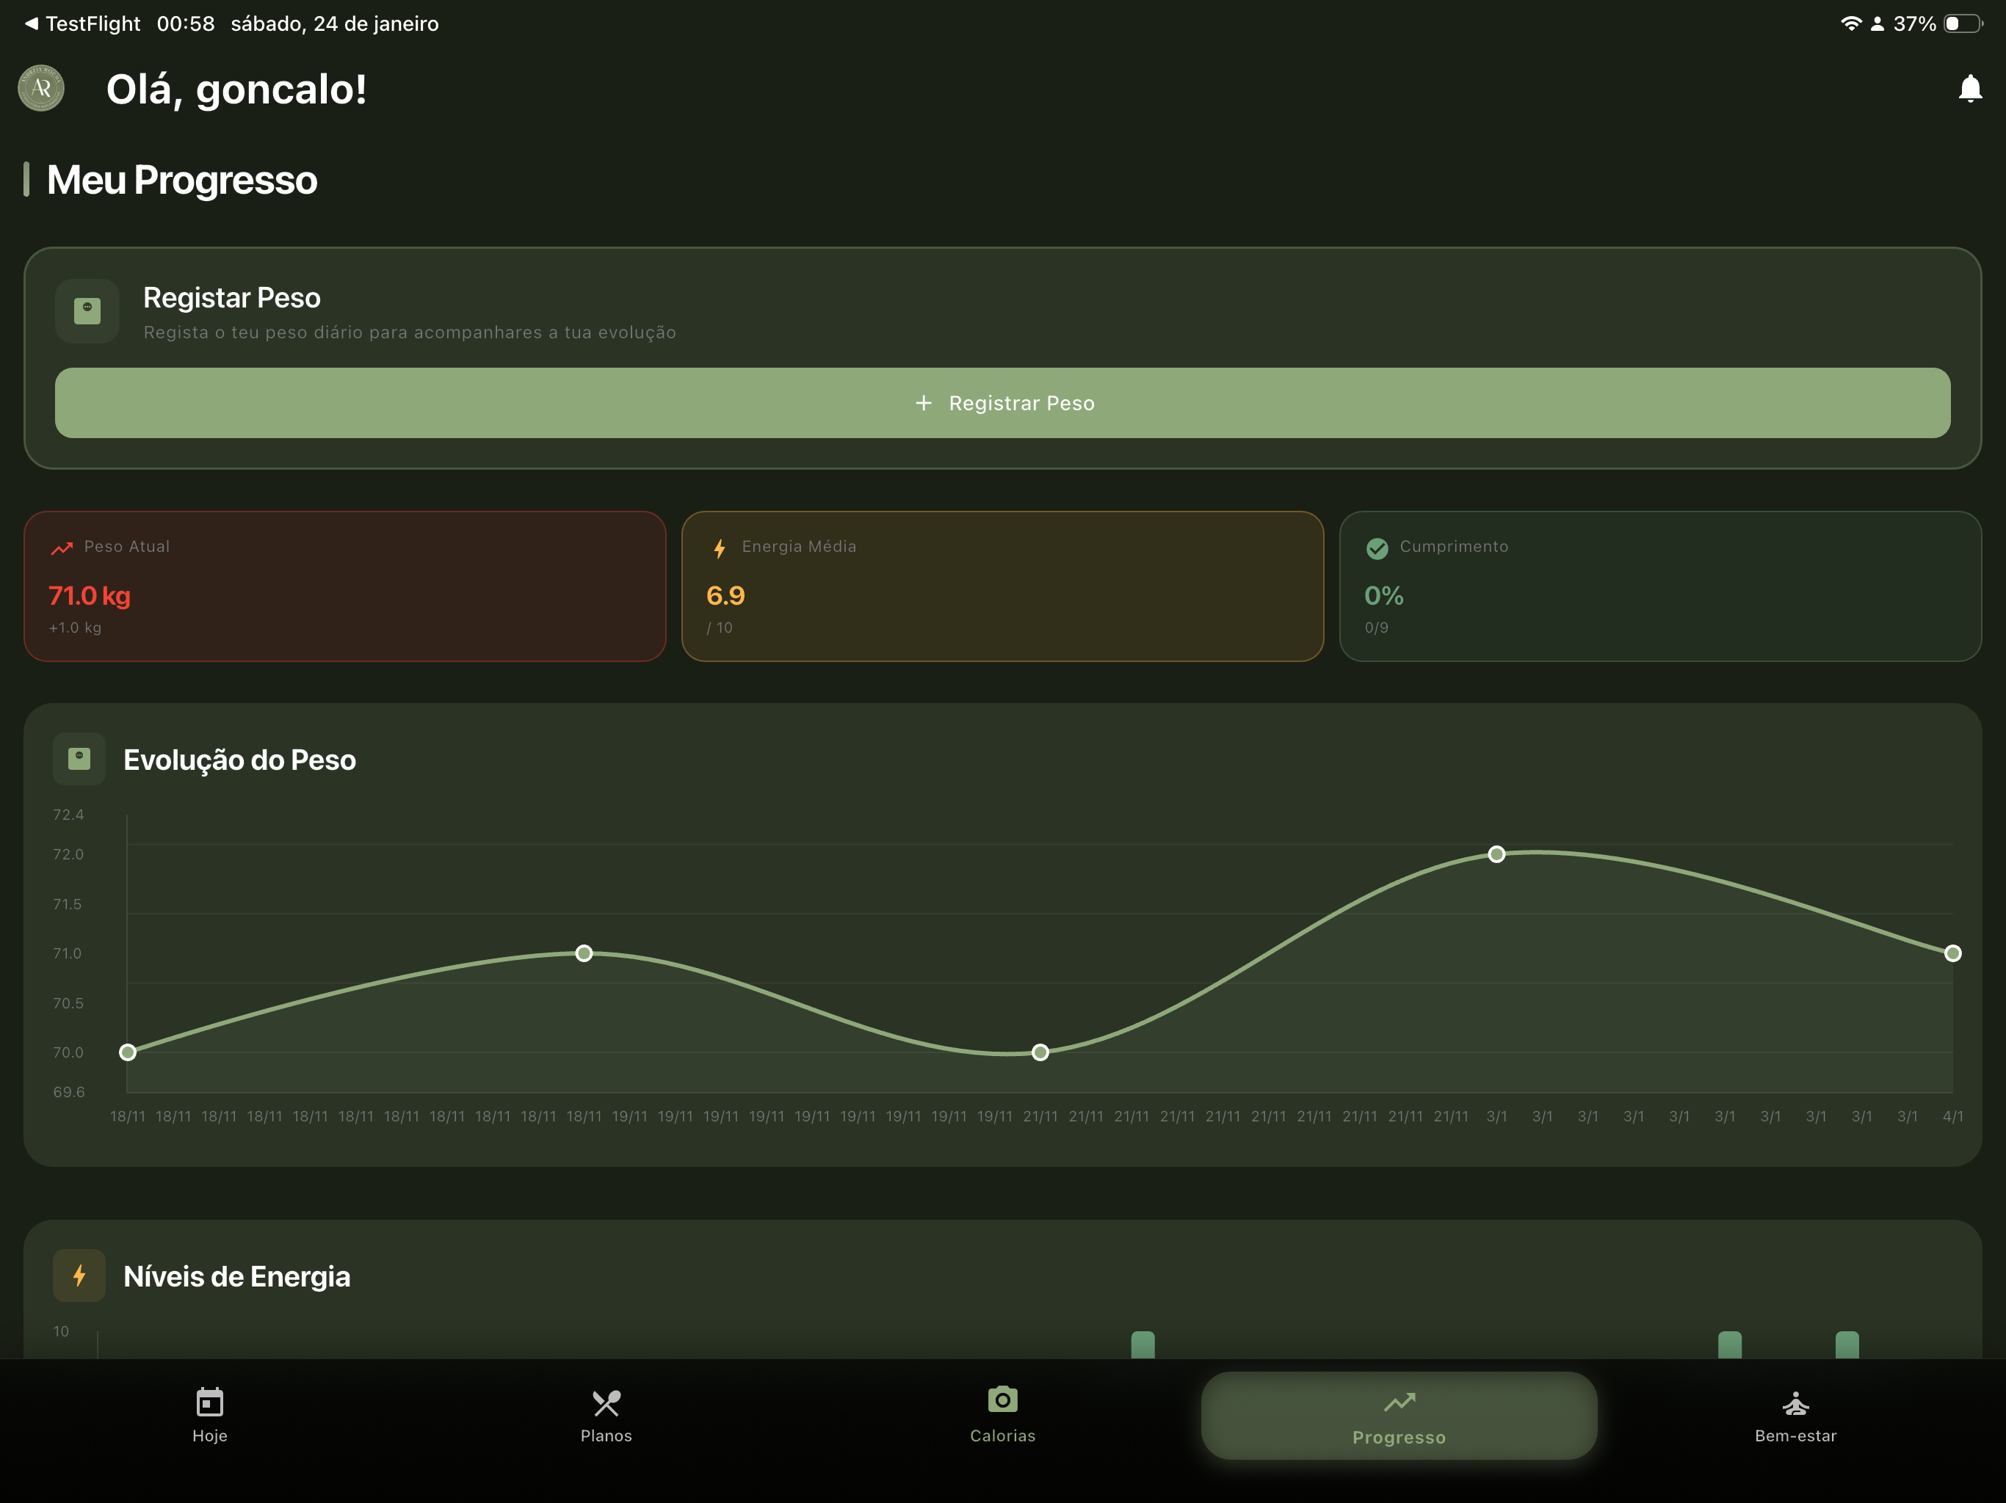Select the first data point at 70.0
This screenshot has width=2006, height=1503.
[x=128, y=1052]
